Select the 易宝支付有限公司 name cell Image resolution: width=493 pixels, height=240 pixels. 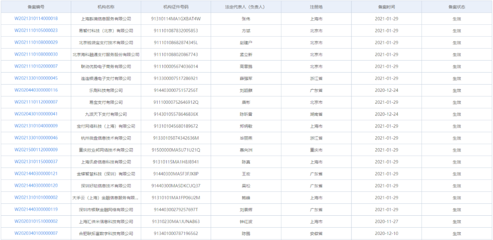[106, 102]
